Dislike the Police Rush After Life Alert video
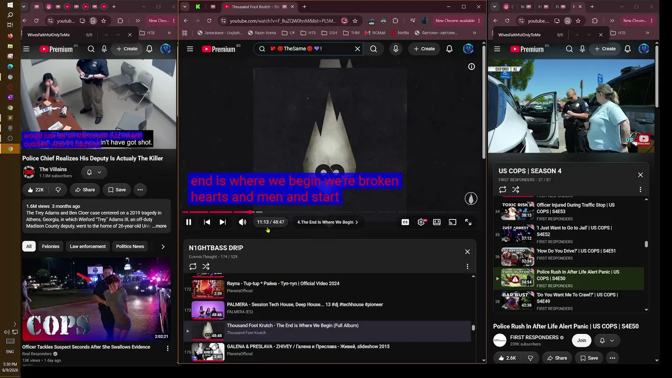Viewport: 672px width, 378px height. click(530, 358)
